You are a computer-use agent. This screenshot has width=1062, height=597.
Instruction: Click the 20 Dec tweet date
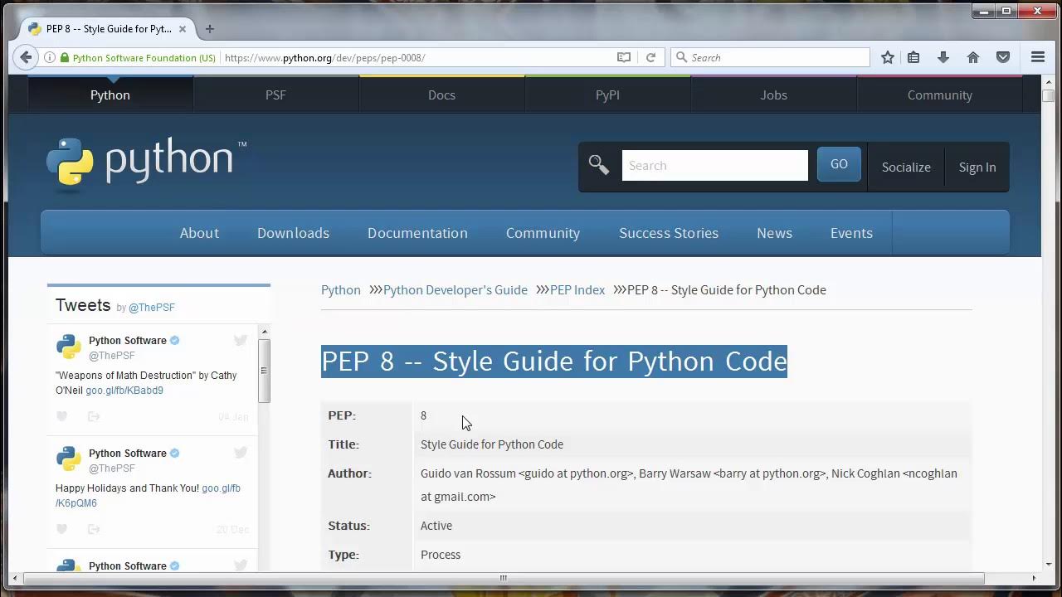[x=232, y=530]
